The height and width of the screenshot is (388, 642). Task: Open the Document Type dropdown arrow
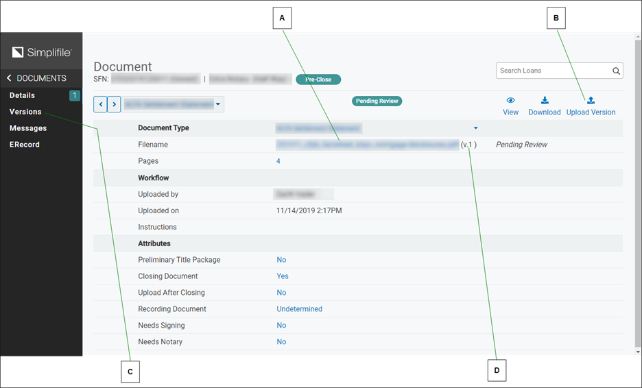(x=476, y=128)
